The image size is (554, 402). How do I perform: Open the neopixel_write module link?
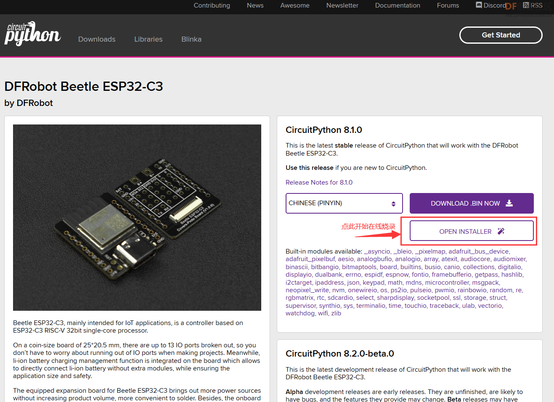click(x=307, y=290)
